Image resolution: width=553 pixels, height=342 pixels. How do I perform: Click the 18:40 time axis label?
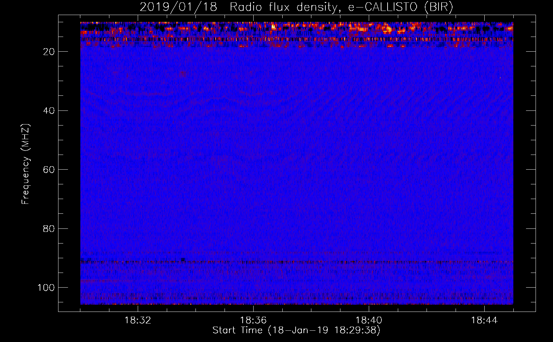coord(369,320)
